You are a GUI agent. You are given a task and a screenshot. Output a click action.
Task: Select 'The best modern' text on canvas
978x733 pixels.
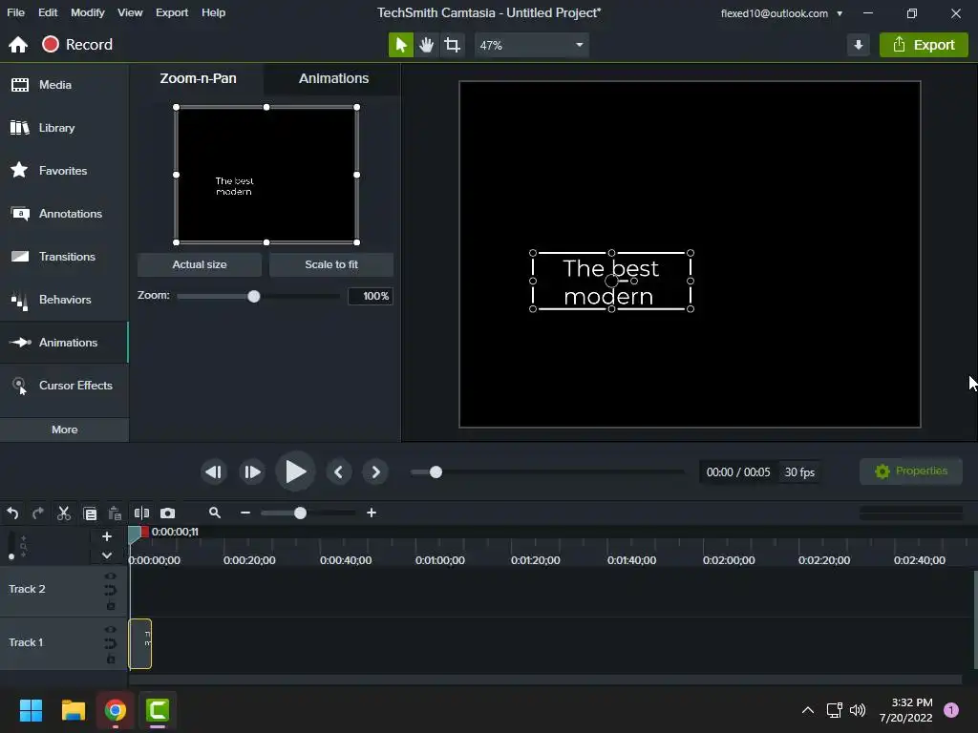(611, 282)
